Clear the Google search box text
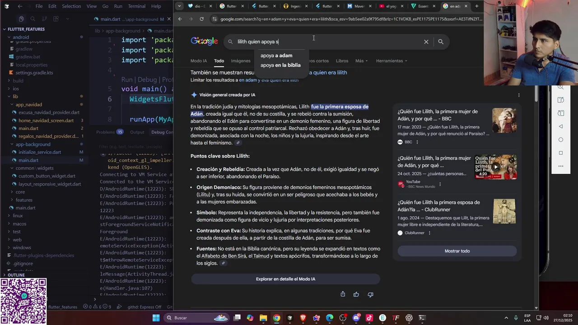 click(x=426, y=42)
